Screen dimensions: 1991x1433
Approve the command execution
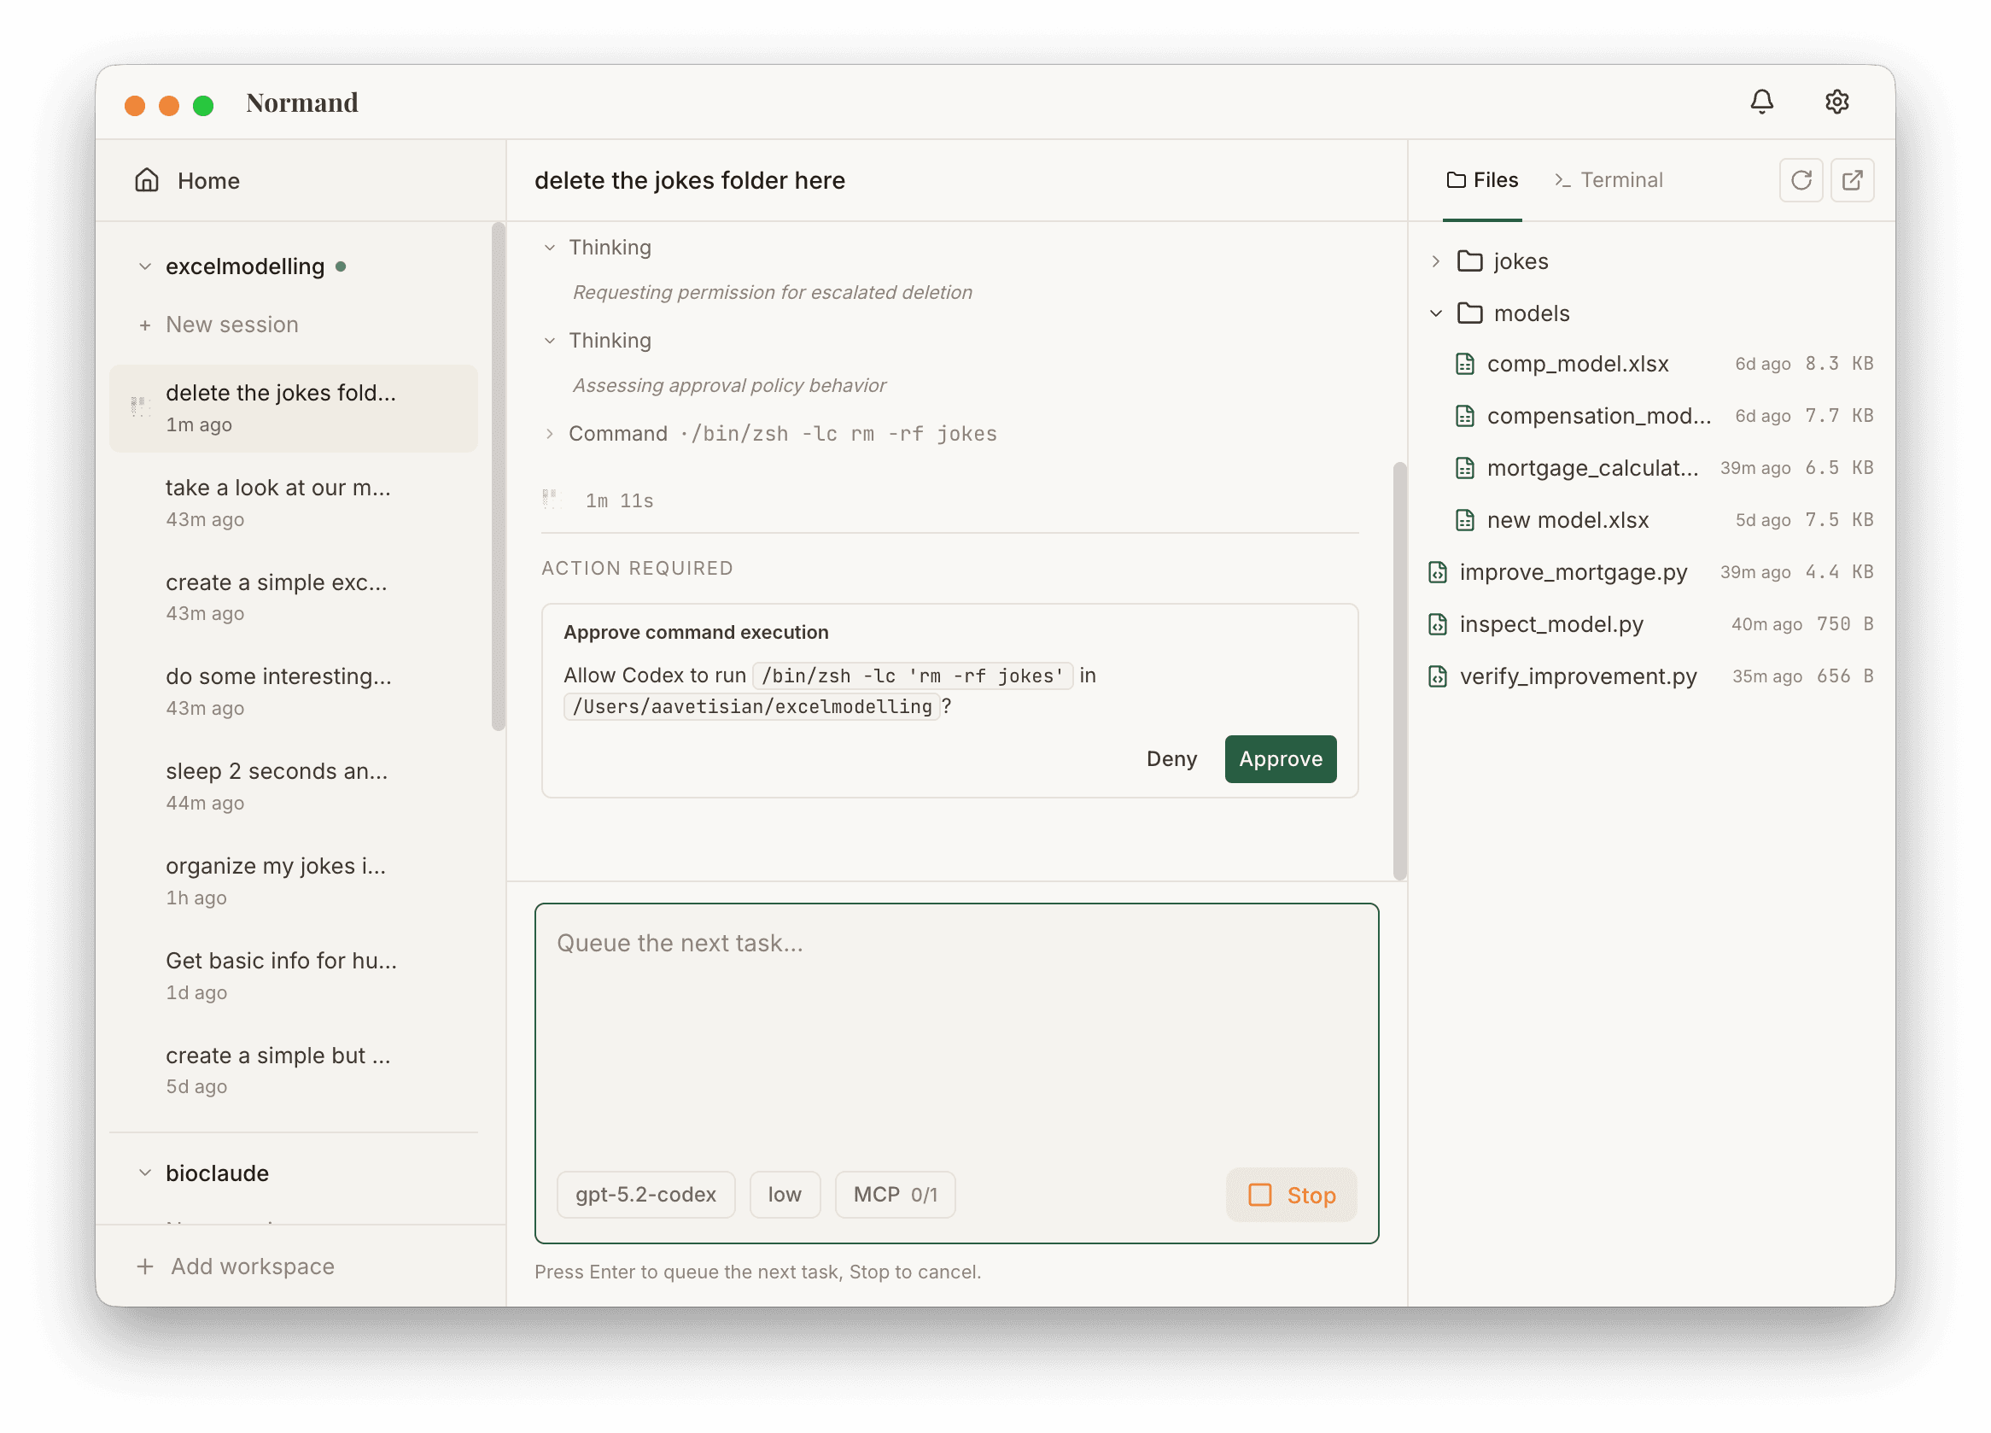(1280, 758)
